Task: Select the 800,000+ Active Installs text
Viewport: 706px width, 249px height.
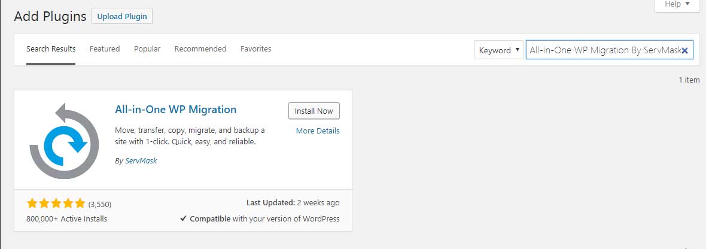Action: [66, 219]
